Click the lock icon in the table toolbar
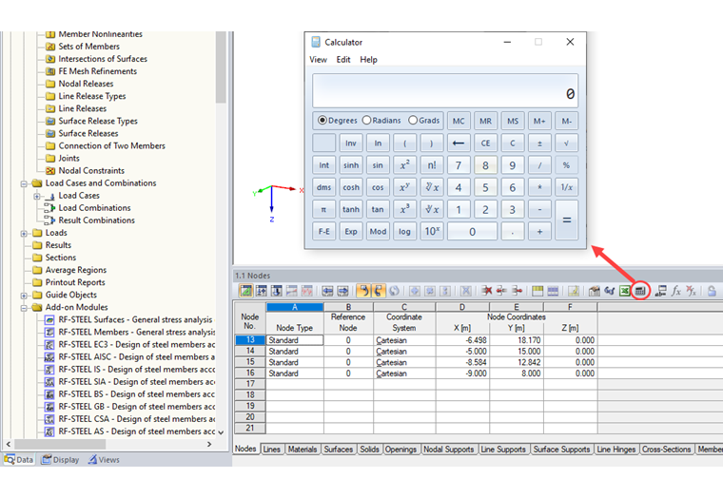 (712, 291)
